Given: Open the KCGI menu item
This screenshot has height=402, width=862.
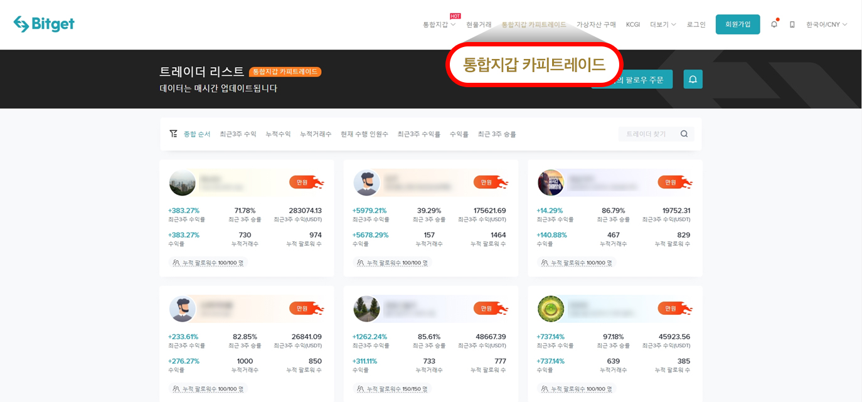Looking at the screenshot, I should click(633, 24).
